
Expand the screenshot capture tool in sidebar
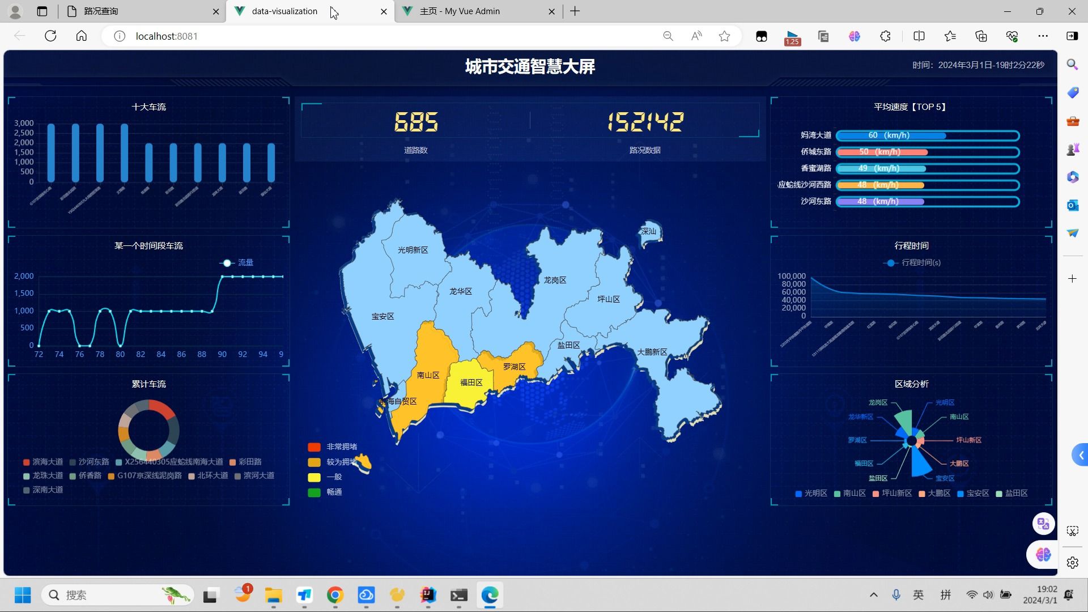1072,531
